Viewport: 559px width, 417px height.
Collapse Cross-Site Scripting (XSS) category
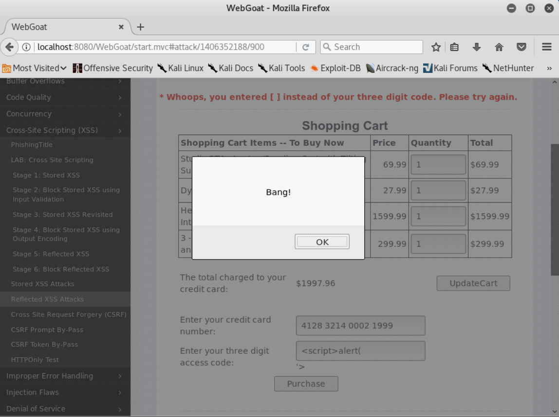pyautogui.click(x=65, y=130)
